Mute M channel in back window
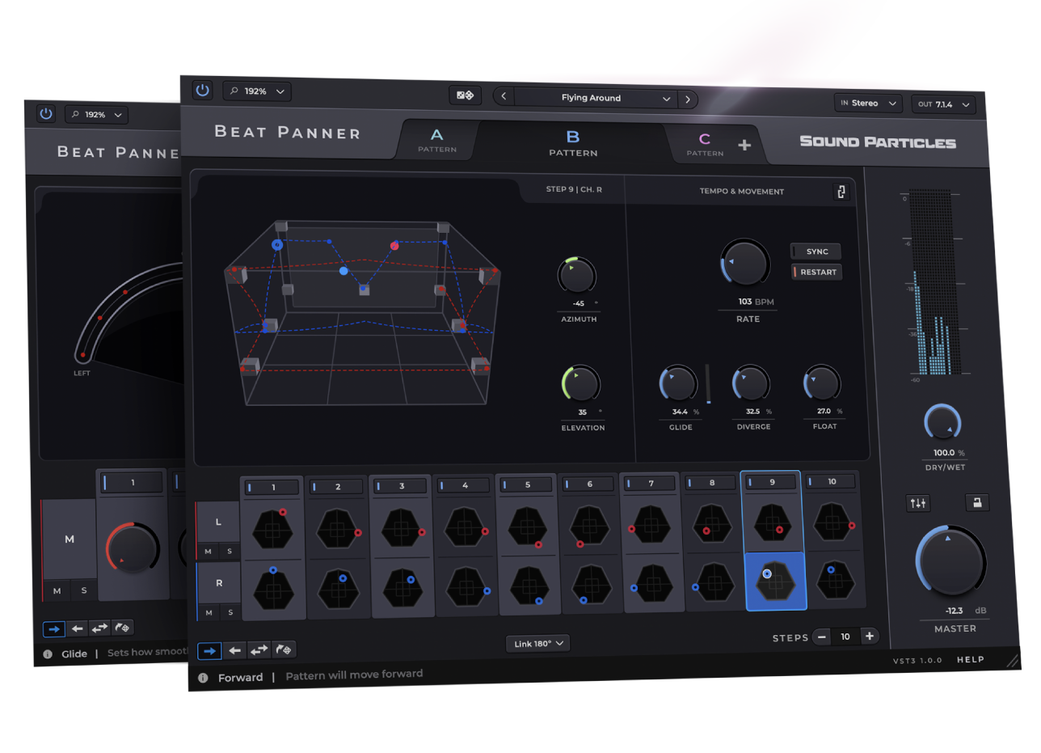The image size is (1041, 753). click(57, 591)
